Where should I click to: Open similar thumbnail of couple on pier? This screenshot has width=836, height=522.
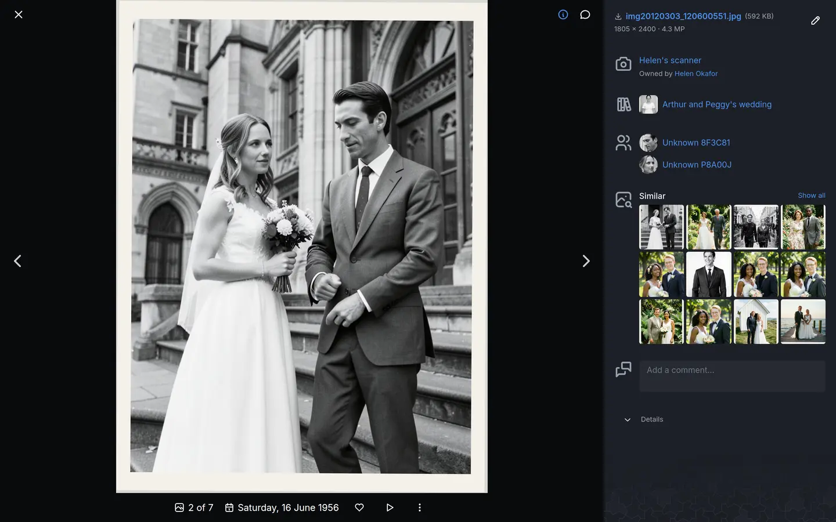[x=803, y=322]
